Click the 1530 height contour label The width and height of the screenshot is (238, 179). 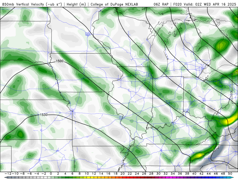[44, 115]
